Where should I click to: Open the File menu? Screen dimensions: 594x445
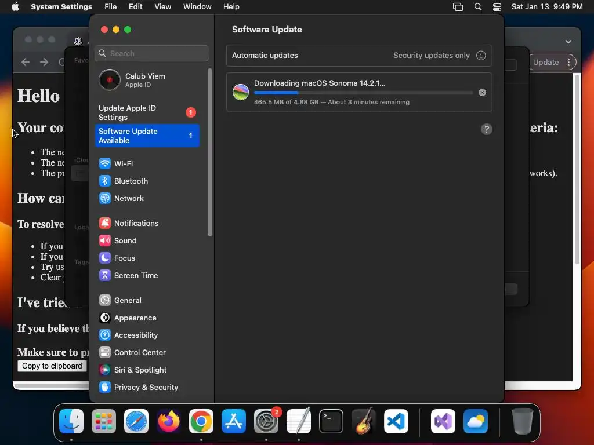coord(111,7)
